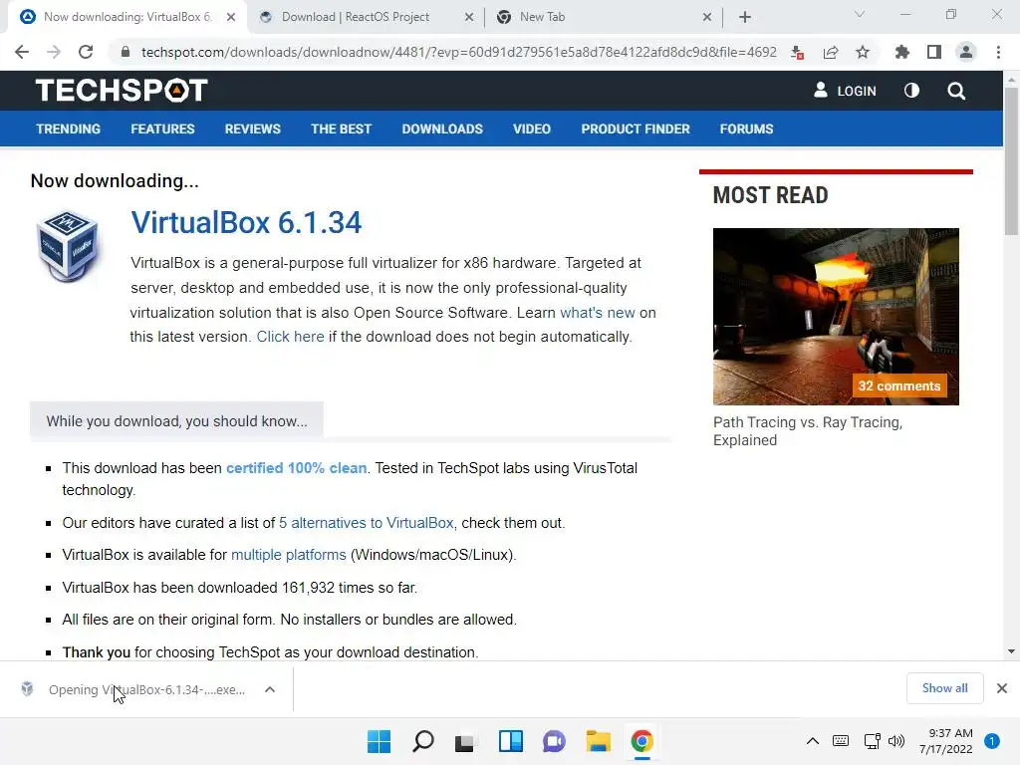Open the Windows Start menu
The height and width of the screenshot is (765, 1020).
(380, 741)
